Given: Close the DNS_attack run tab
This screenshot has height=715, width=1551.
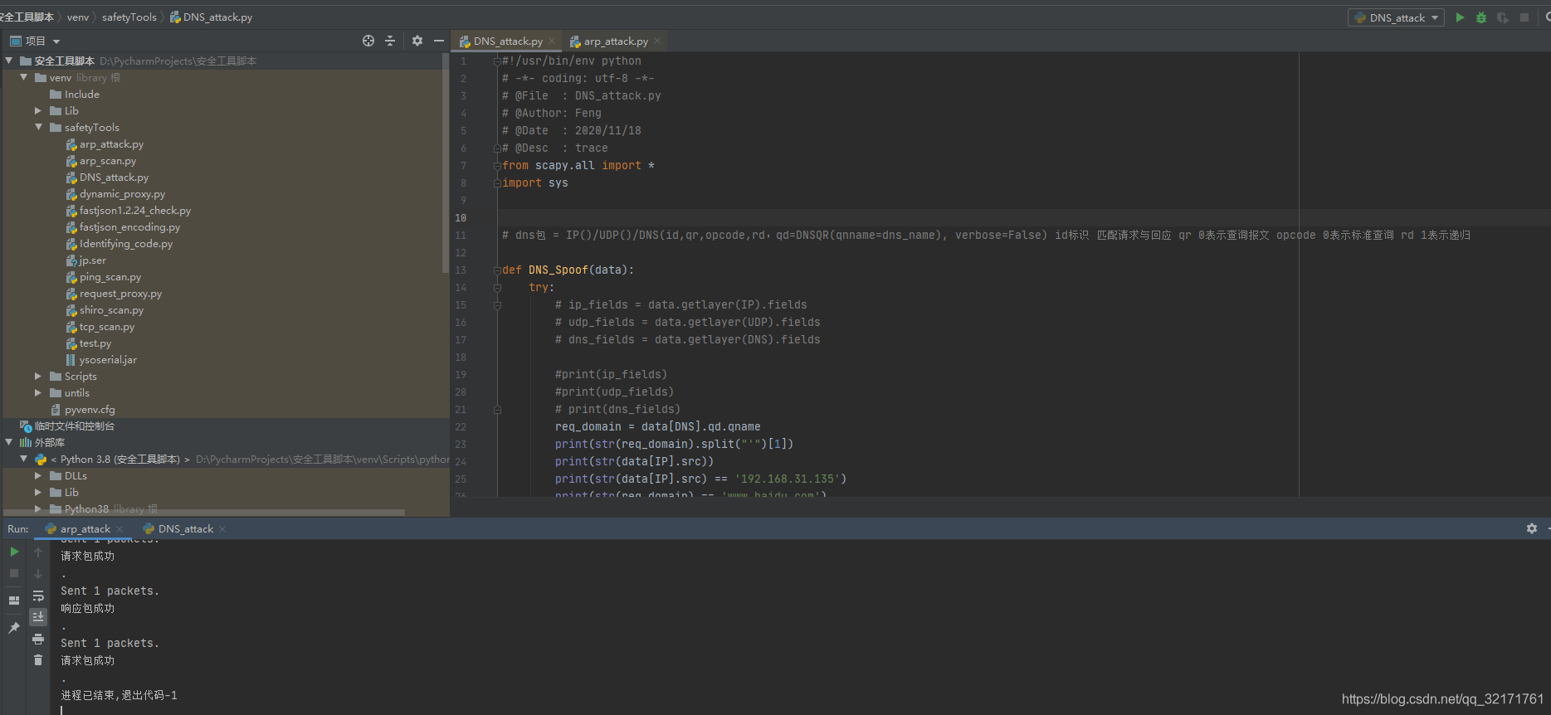Looking at the screenshot, I should coord(222,529).
